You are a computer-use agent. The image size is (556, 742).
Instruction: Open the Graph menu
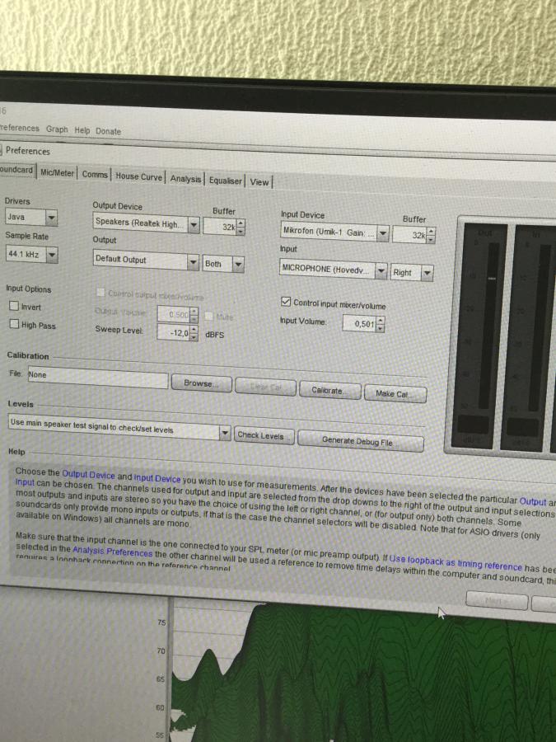pyautogui.click(x=57, y=129)
